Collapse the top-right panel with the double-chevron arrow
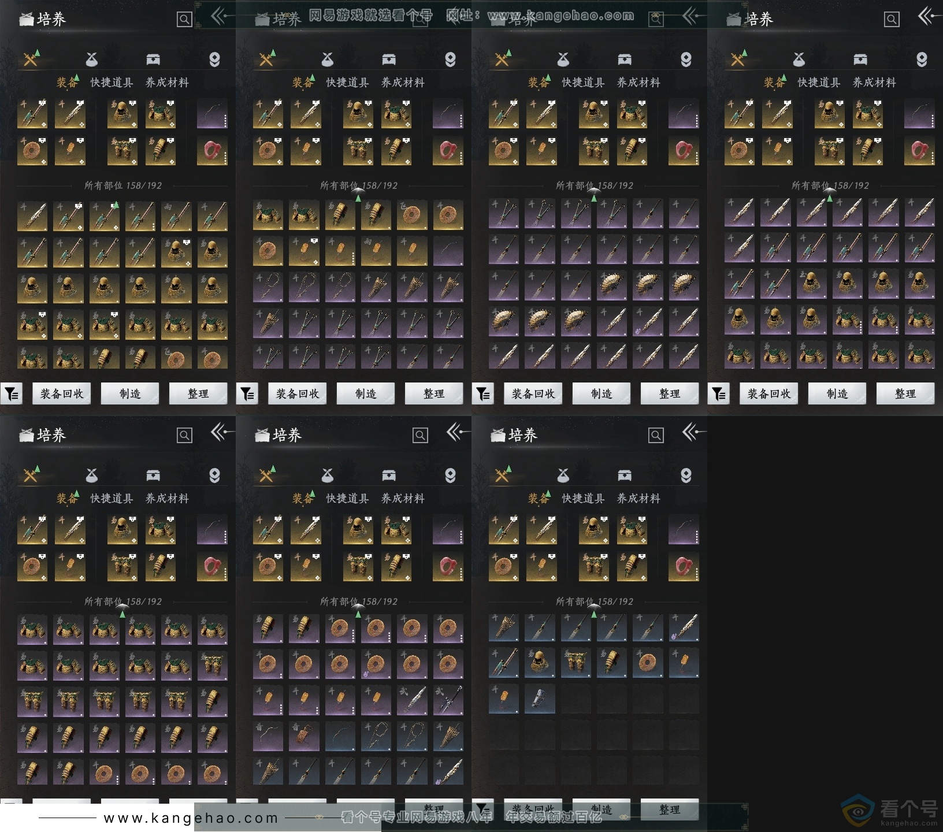 929,16
